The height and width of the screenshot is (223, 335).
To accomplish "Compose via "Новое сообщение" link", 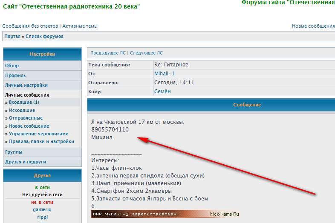I will [29, 126].
